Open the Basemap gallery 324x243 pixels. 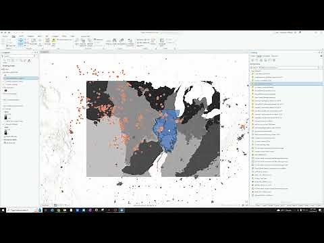(x=47, y=42)
